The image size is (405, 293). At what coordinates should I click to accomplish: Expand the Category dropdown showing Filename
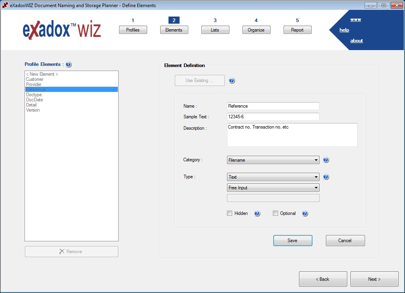point(273,160)
